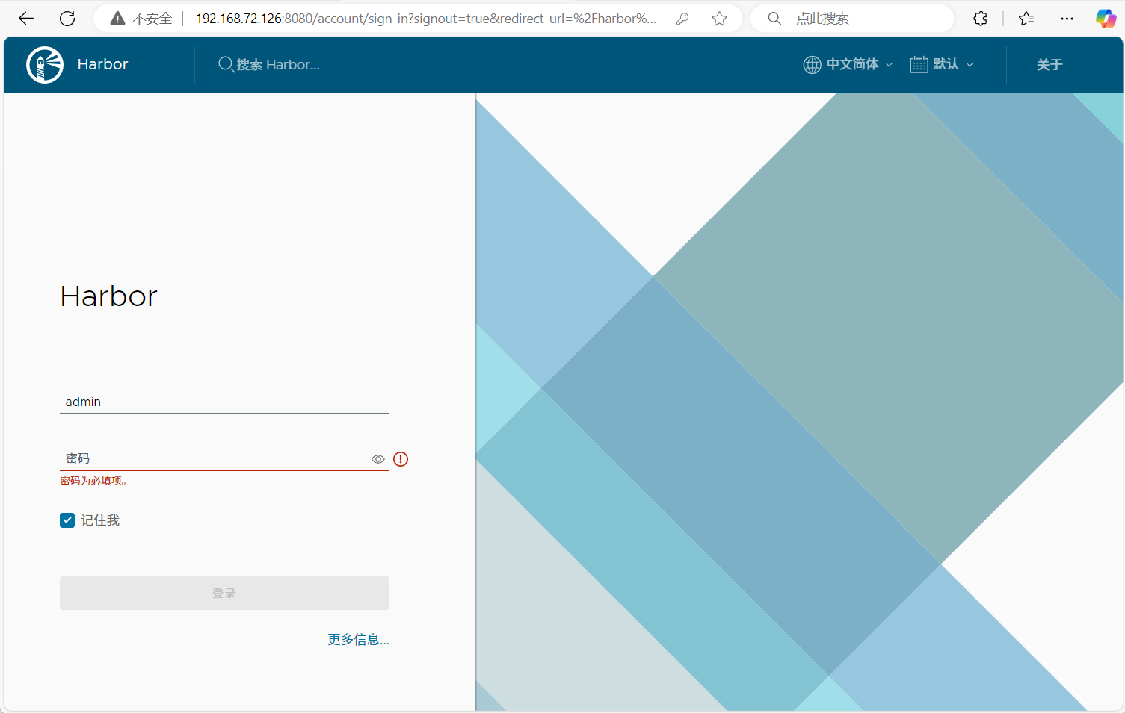Viewport: 1125px width, 713px height.
Task: Click the 密码为必填项 error message
Action: coord(93,482)
